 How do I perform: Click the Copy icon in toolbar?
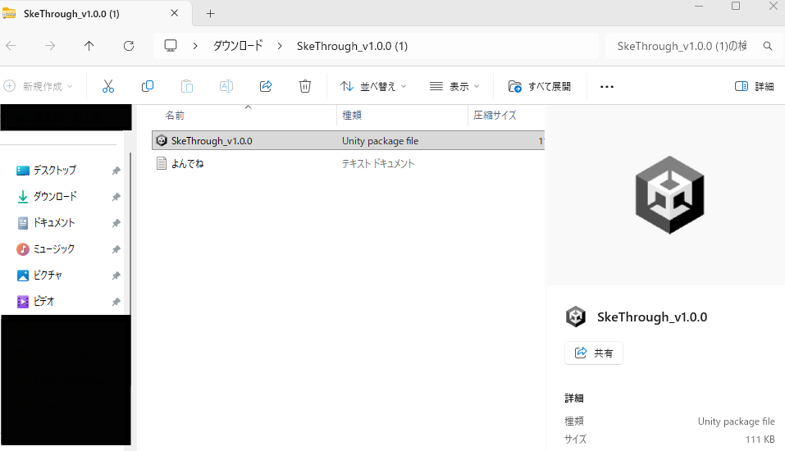coord(148,86)
